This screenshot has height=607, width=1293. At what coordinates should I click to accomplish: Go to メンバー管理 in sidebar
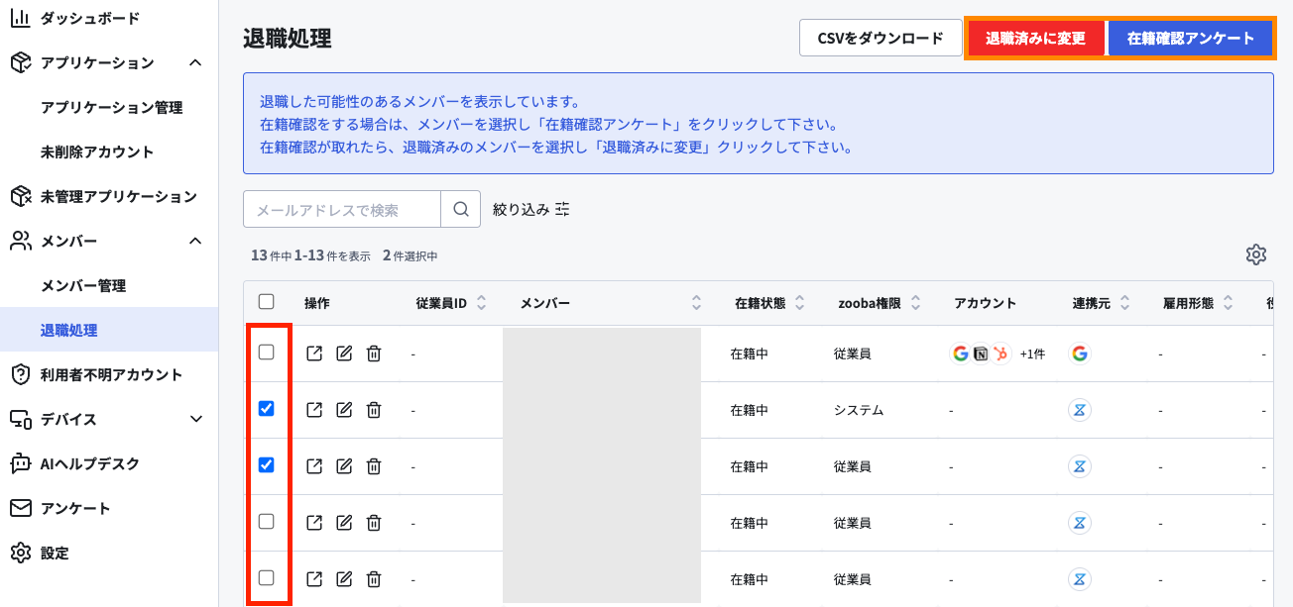[x=83, y=285]
